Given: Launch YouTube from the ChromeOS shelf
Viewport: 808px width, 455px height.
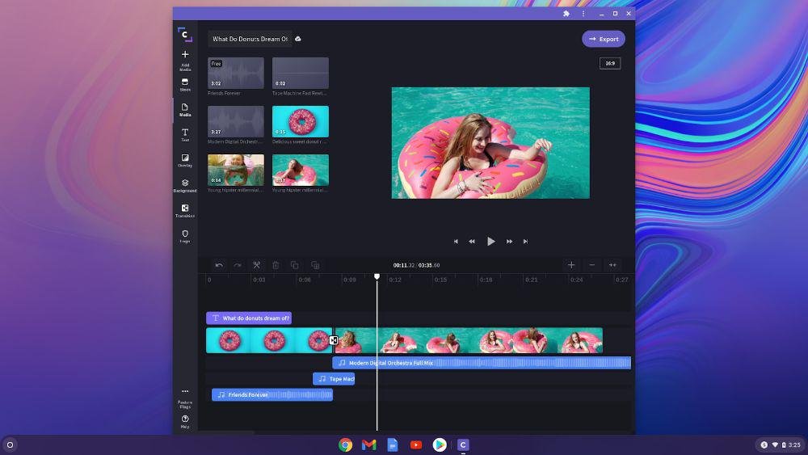Looking at the screenshot, I should tap(416, 444).
